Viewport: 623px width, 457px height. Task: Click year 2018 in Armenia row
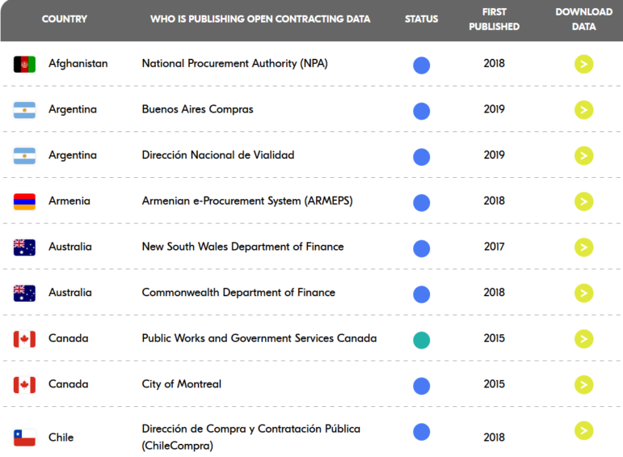click(494, 201)
